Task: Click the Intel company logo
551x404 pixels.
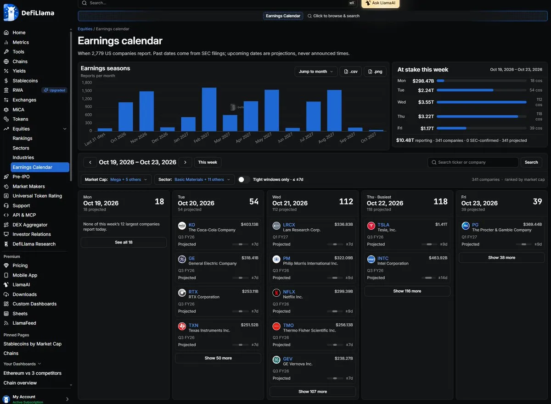Action: tap(371, 259)
